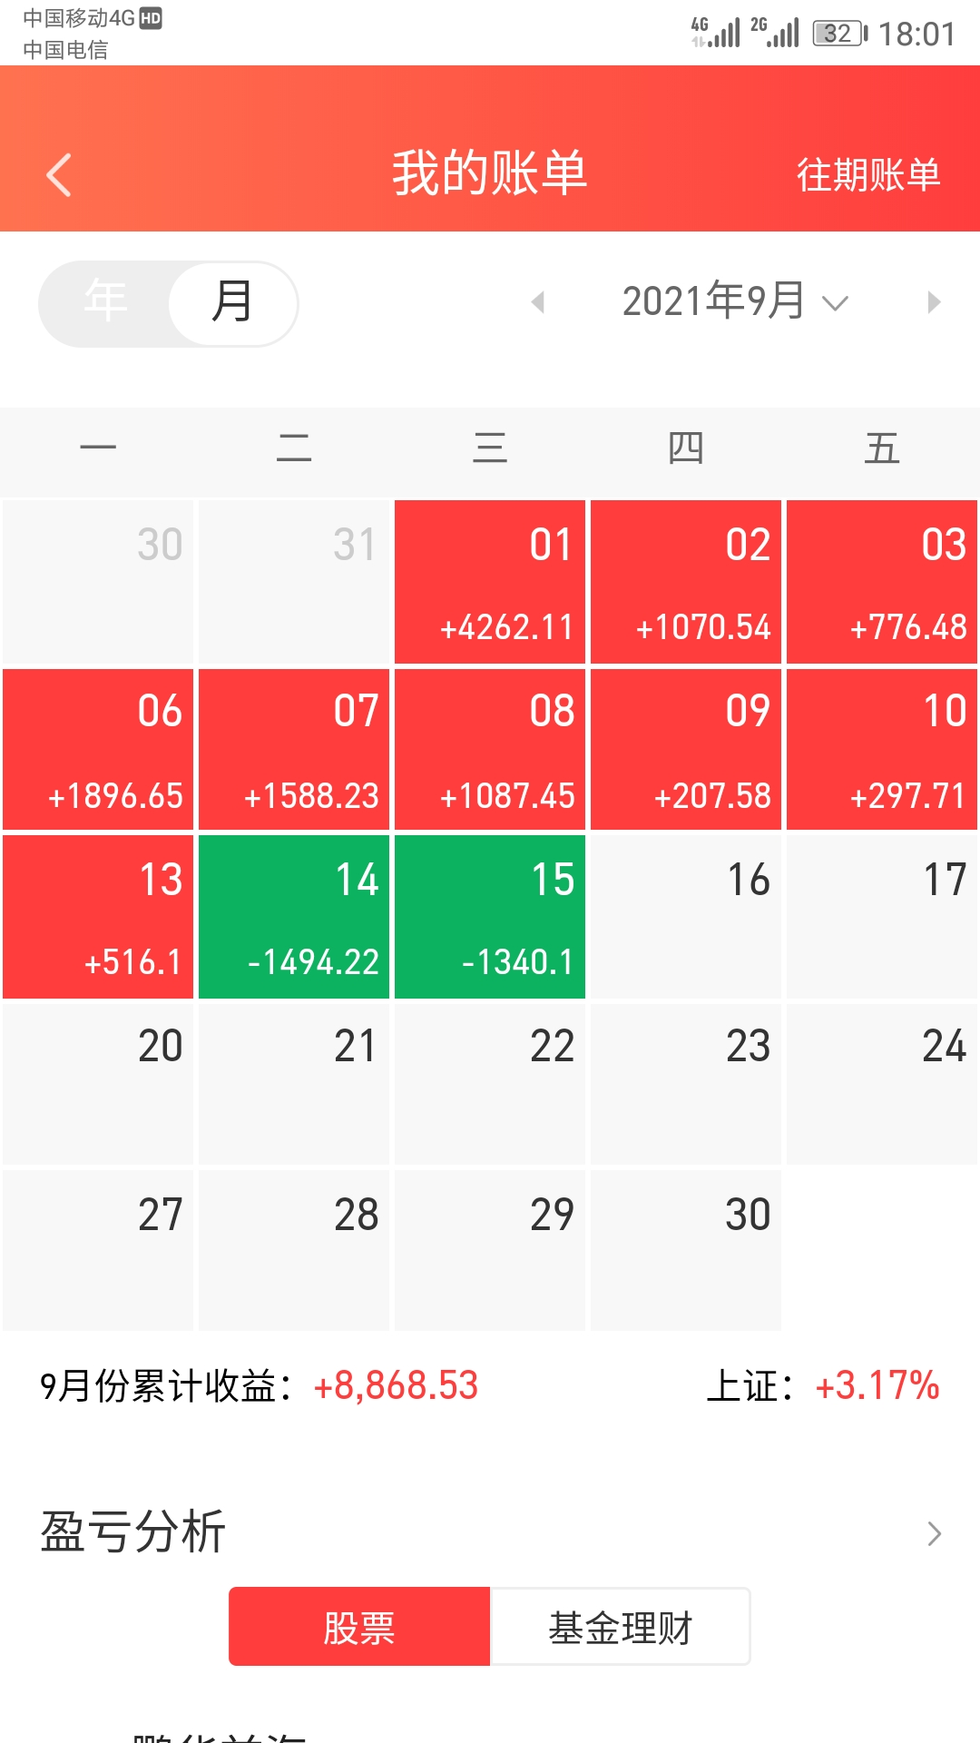Open the September 01 entry +4262.11
This screenshot has width=980, height=1743.
[490, 582]
